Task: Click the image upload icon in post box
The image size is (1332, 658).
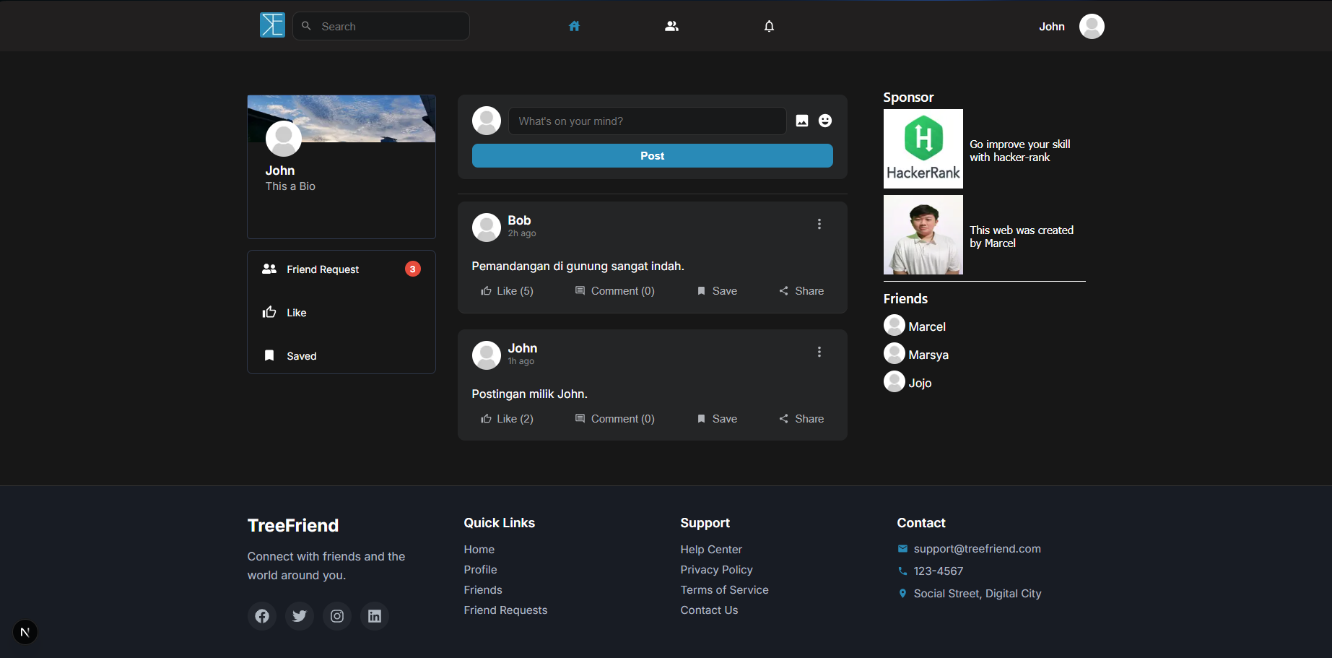Action: [802, 121]
